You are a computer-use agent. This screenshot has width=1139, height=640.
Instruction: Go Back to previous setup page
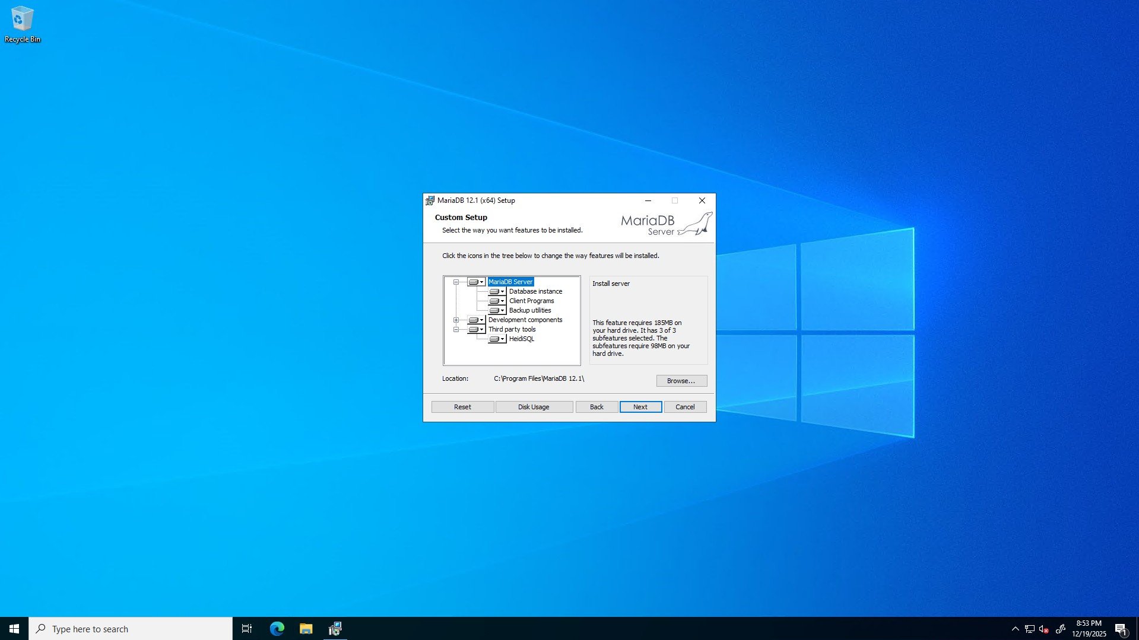pos(597,407)
